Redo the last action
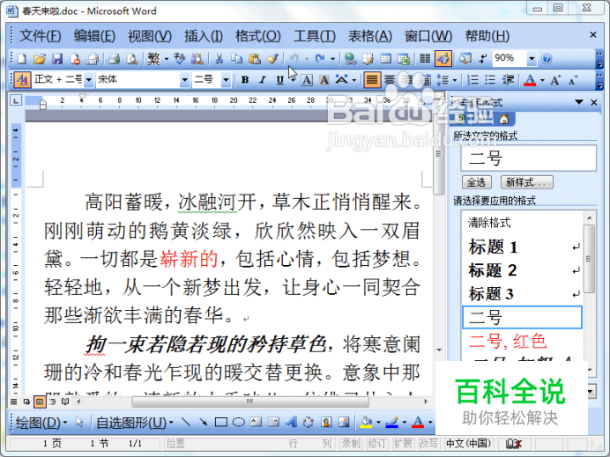 click(320, 59)
